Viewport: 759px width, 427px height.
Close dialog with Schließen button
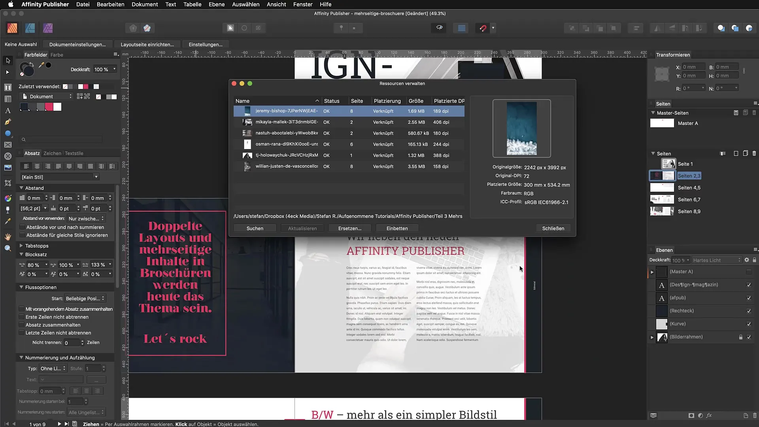point(553,229)
